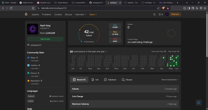The image size is (208, 110).
Task: Click the Discuss chat icon in Community Stats
Action: coord(28,73)
